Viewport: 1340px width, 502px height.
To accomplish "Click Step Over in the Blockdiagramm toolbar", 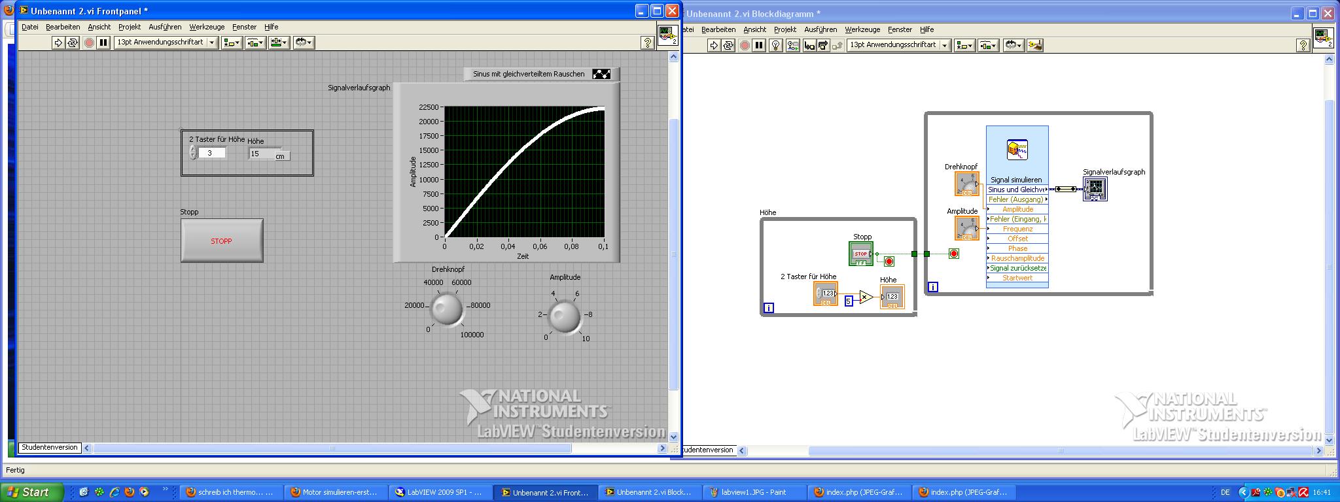I will click(x=823, y=45).
